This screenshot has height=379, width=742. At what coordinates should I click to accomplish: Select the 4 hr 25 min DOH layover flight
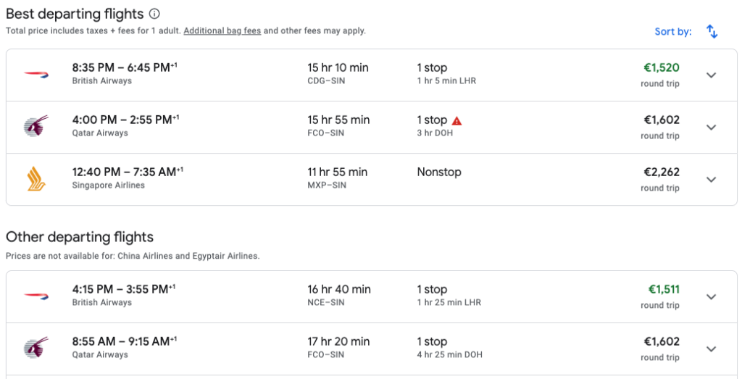click(372, 349)
